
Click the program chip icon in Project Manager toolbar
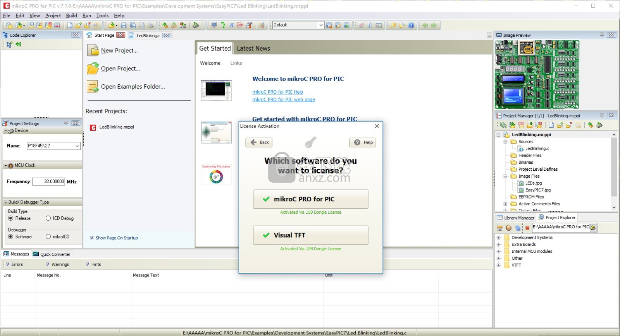click(599, 125)
